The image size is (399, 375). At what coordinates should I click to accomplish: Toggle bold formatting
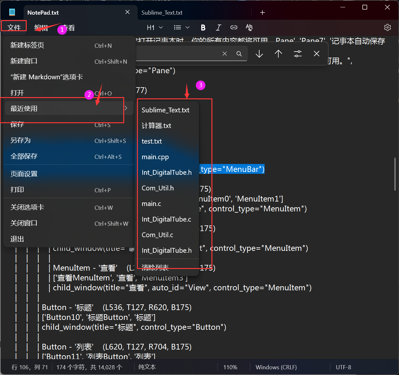click(x=203, y=28)
